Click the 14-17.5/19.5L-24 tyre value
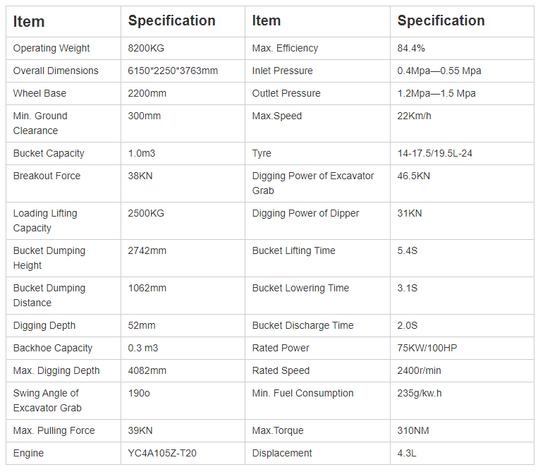Viewport: 538px width, 472px height. coord(435,153)
